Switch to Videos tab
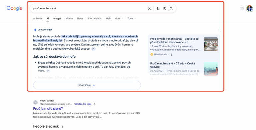Image resolution: width=256 pixels, height=130 pixels. tap(69, 19)
